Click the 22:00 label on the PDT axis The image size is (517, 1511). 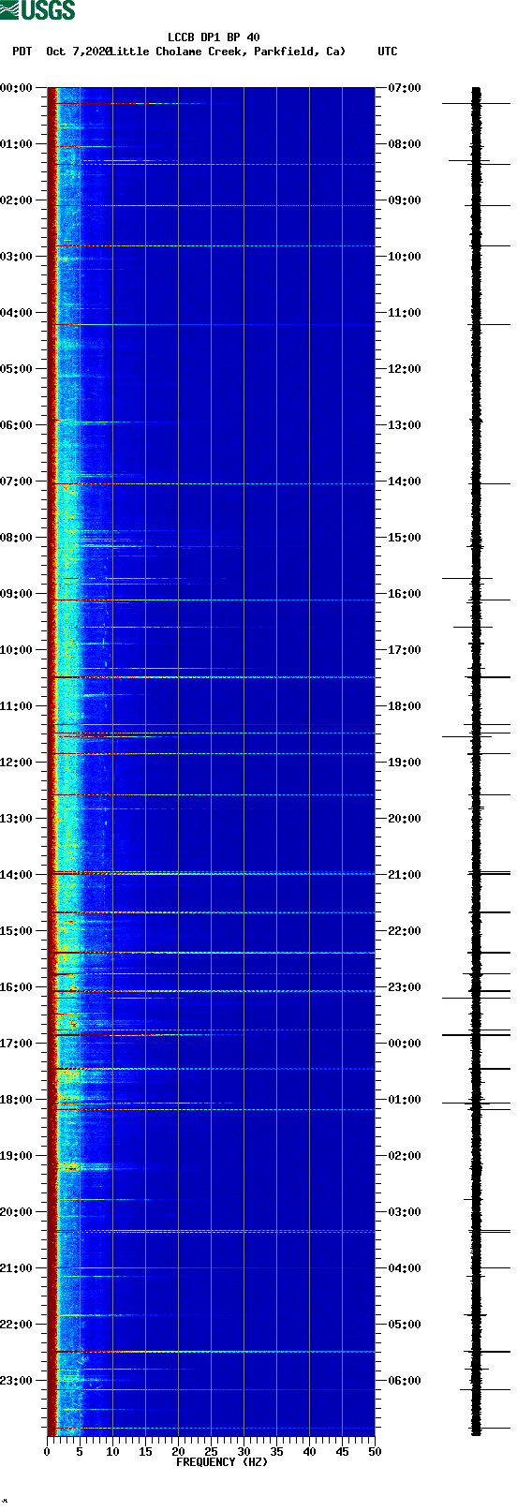click(17, 1325)
